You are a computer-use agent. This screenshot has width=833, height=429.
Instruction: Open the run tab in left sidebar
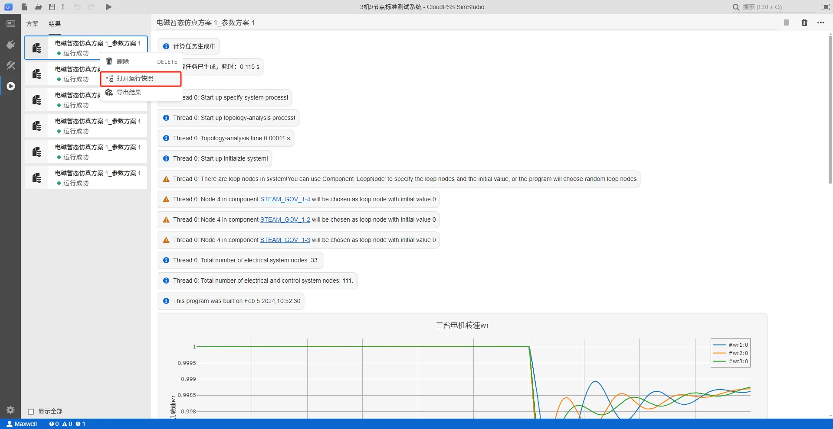pyautogui.click(x=11, y=86)
